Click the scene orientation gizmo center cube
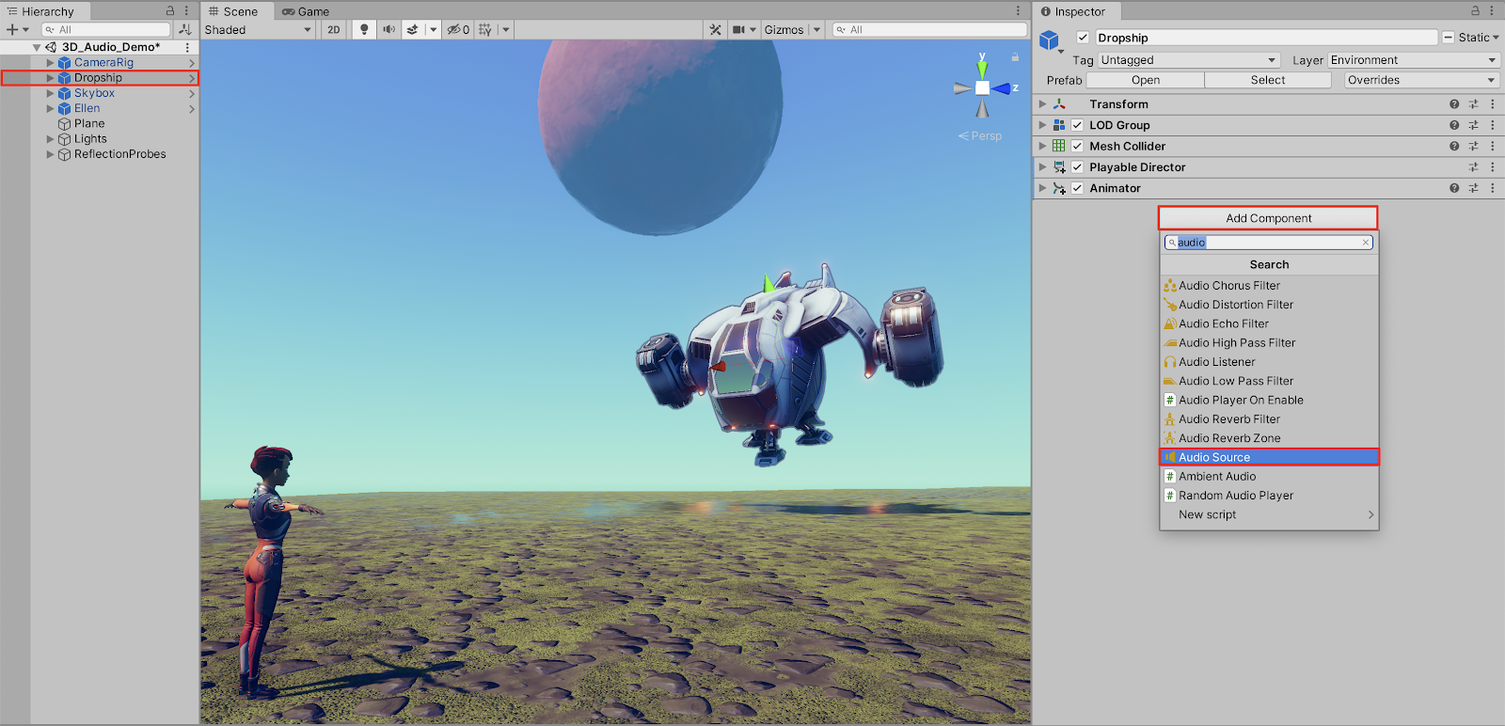This screenshot has height=726, width=1505. click(982, 88)
